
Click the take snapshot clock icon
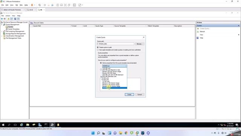45,5
